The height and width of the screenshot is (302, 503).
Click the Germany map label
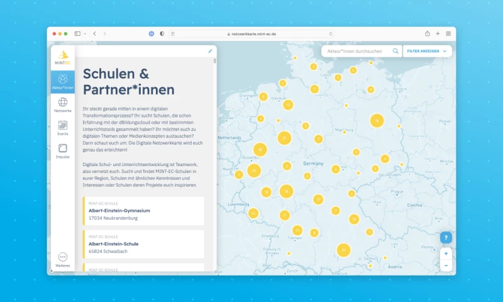(313, 164)
